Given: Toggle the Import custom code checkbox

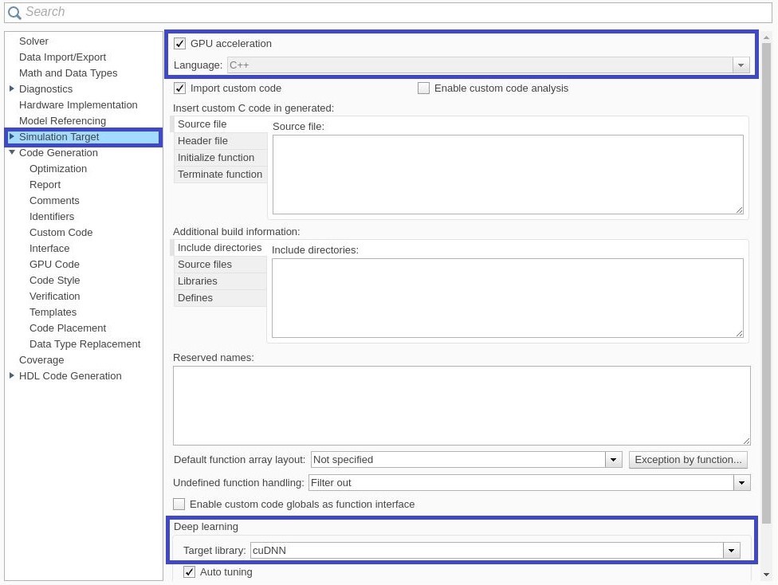Looking at the screenshot, I should coord(179,88).
